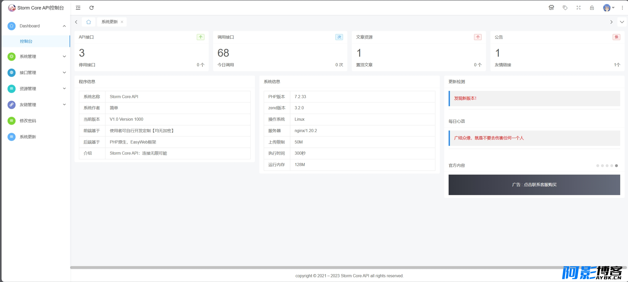Switch to the 系统更新 tab
This screenshot has width=628, height=282.
pos(110,22)
